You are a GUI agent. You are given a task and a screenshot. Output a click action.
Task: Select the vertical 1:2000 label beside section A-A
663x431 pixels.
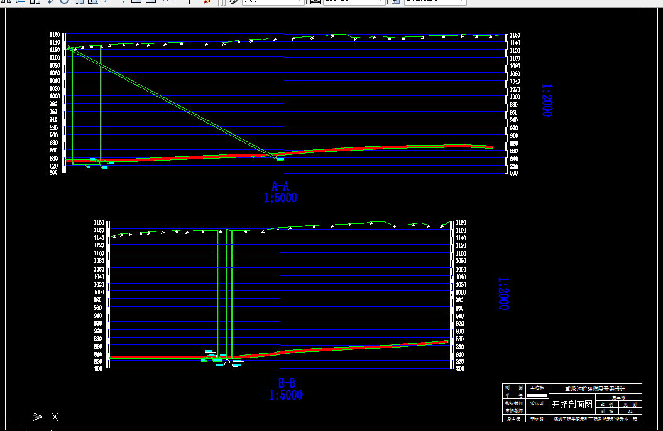coord(547,100)
